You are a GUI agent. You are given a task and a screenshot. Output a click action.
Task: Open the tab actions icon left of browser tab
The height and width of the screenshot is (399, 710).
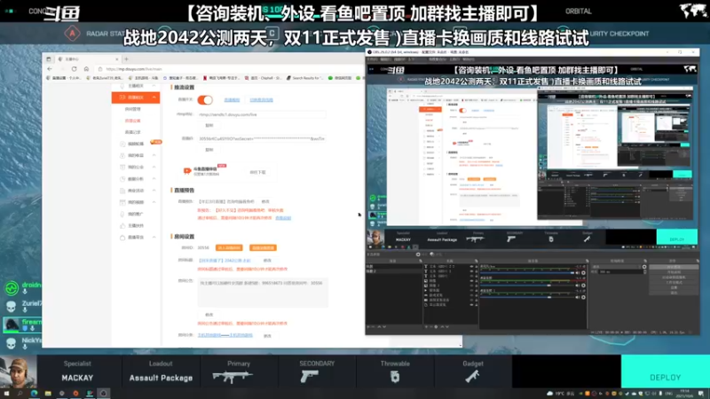[49, 59]
